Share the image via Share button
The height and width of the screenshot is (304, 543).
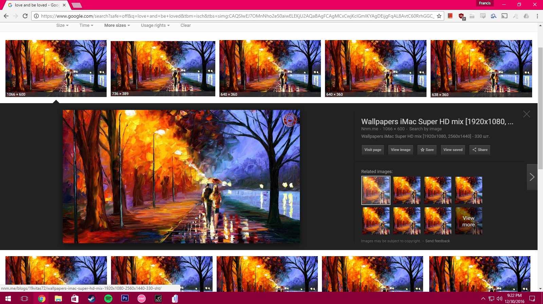[480, 150]
